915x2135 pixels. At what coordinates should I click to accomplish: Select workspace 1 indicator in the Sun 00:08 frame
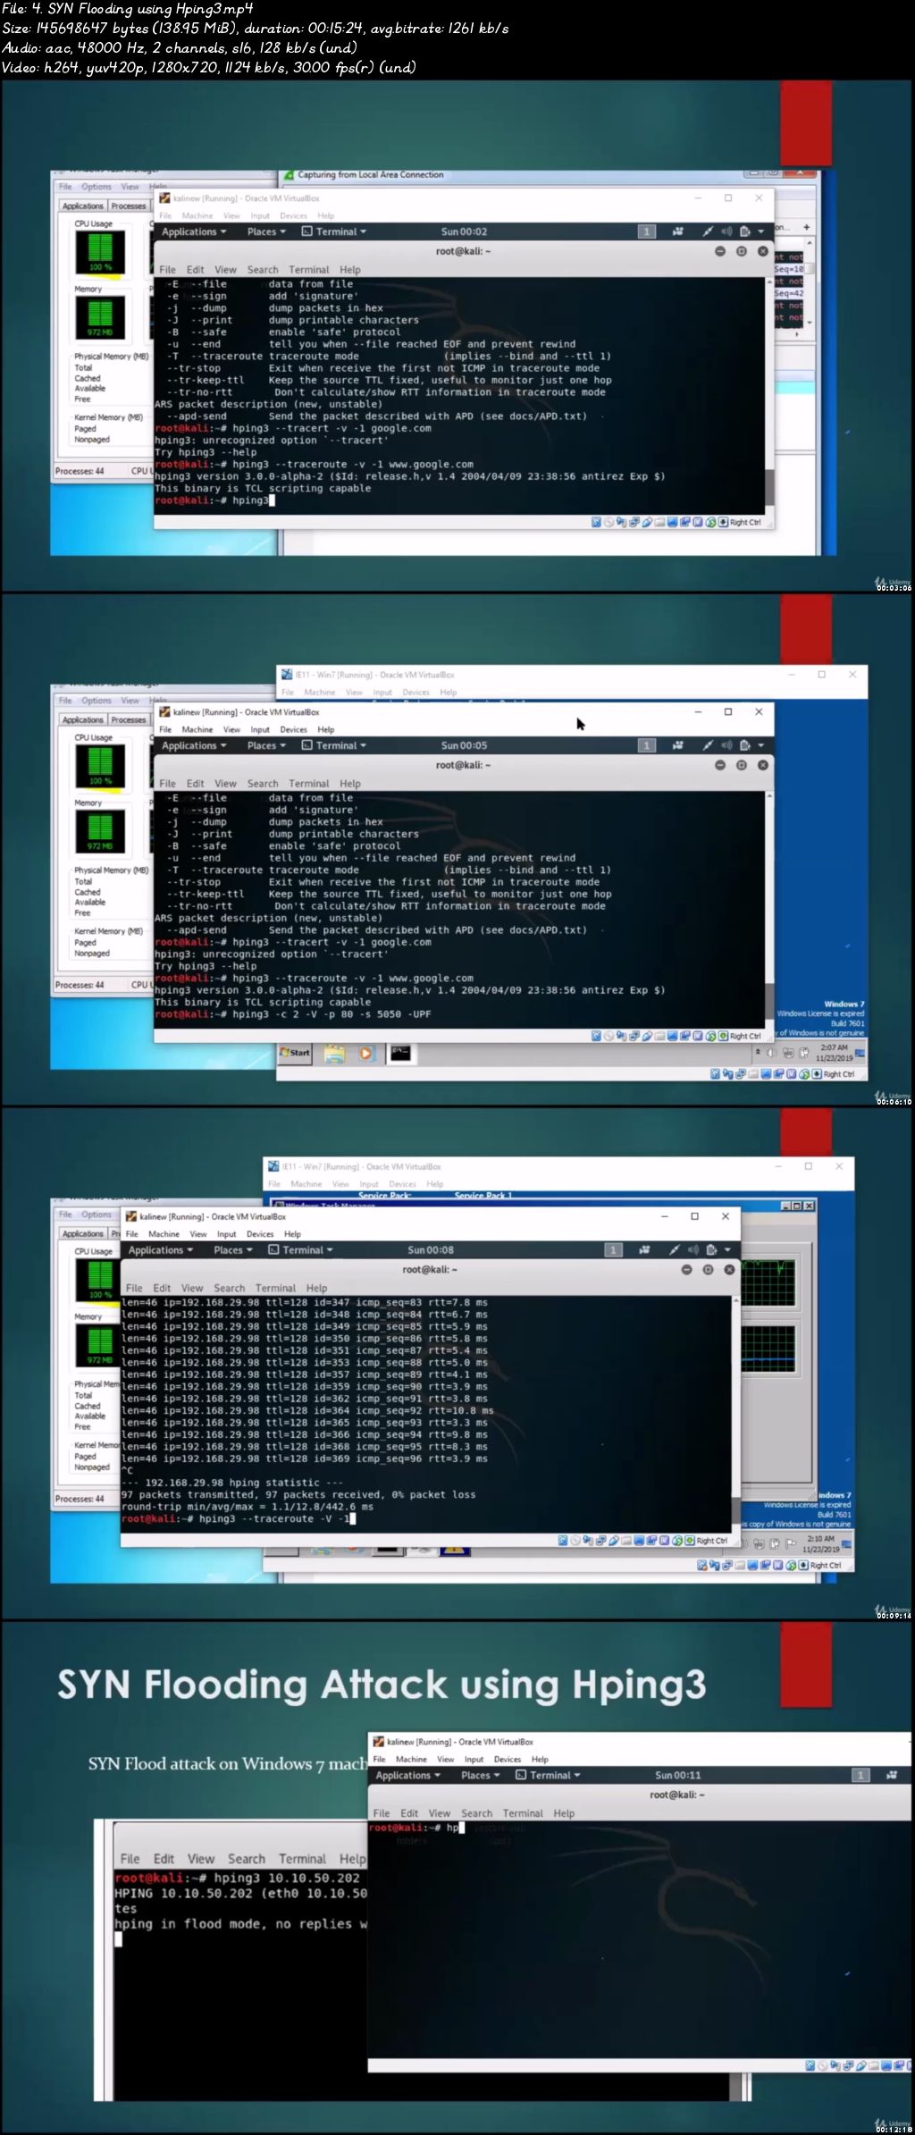(613, 1249)
